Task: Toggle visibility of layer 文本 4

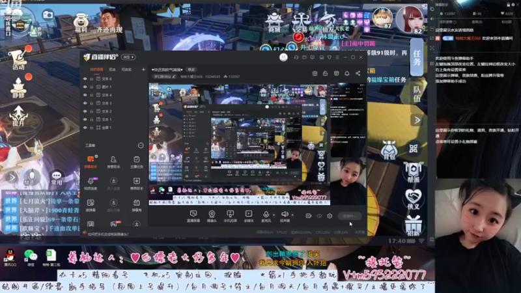Action: pos(85,95)
